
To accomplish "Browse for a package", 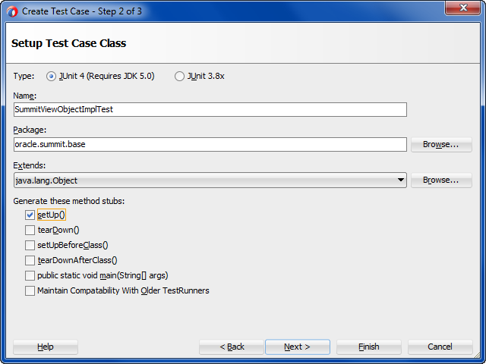I will 441,145.
